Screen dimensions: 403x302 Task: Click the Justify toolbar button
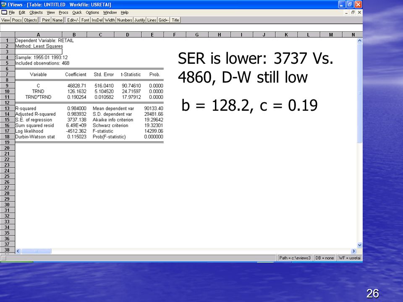tap(139, 20)
